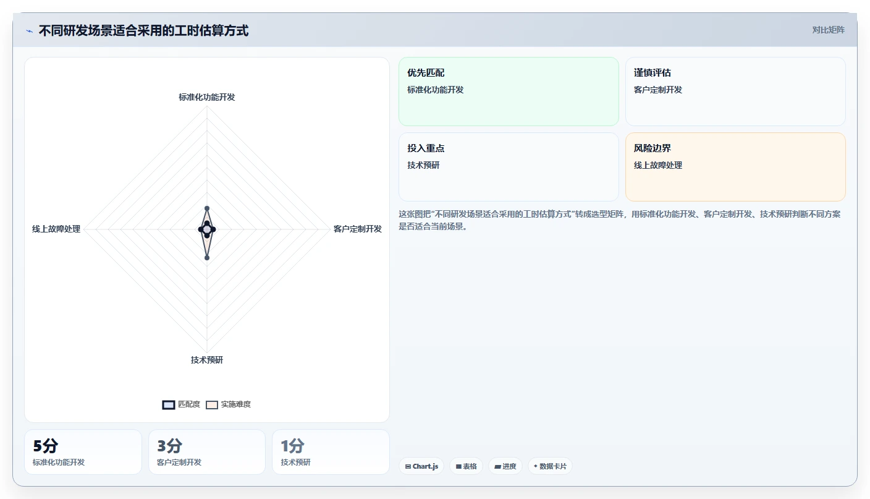Viewport: 870px width, 499px height.
Task: Click the 线上故障处理 radar axis label
Action: coord(56,229)
